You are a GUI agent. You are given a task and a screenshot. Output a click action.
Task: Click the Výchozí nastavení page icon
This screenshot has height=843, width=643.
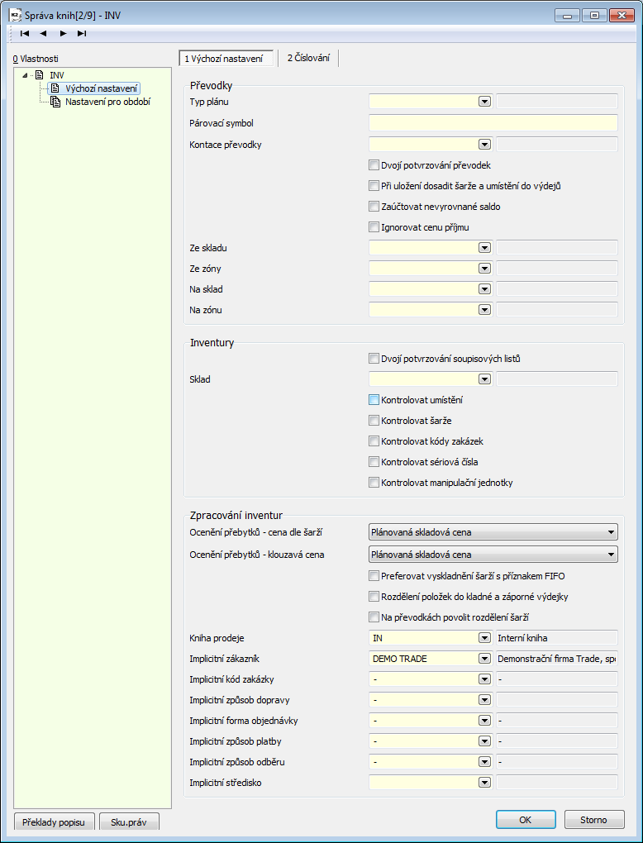point(55,88)
